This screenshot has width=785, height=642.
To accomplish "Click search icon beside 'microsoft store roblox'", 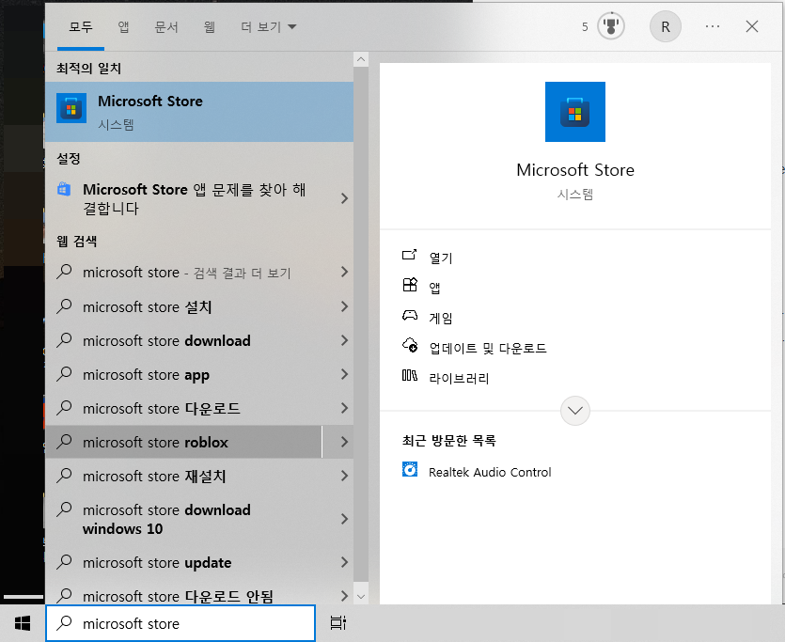I will click(x=65, y=442).
